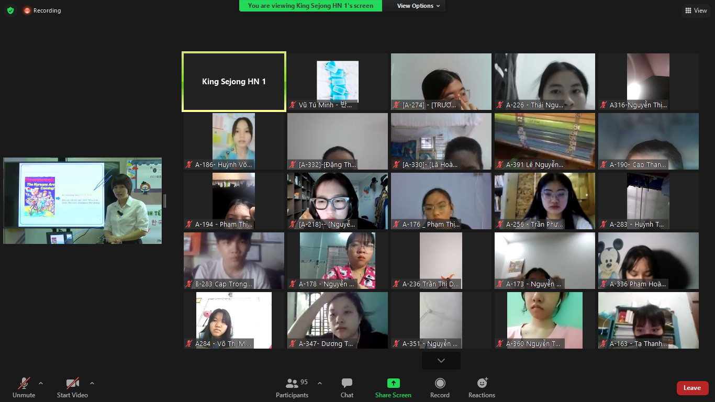The width and height of the screenshot is (715, 402).
Task: Select the King Sejong HN 1 tile
Action: [x=234, y=82]
